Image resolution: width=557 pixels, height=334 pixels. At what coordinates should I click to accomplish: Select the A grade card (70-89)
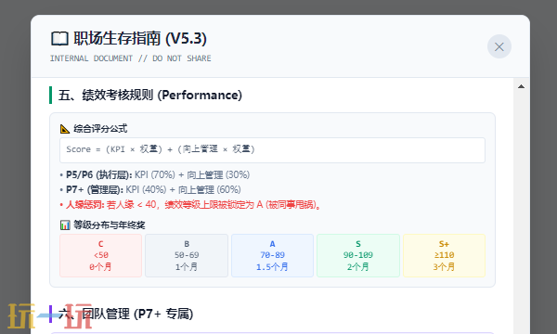click(272, 255)
